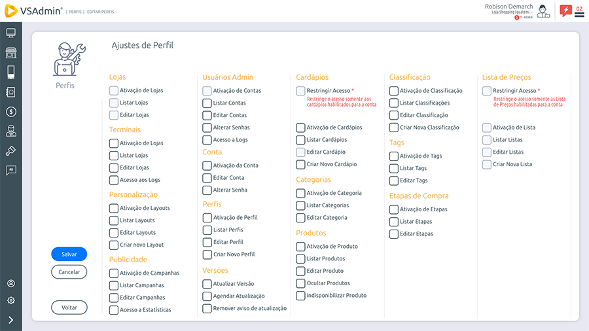
Task: Go to PERFIS in the breadcrumb
Action: click(75, 12)
